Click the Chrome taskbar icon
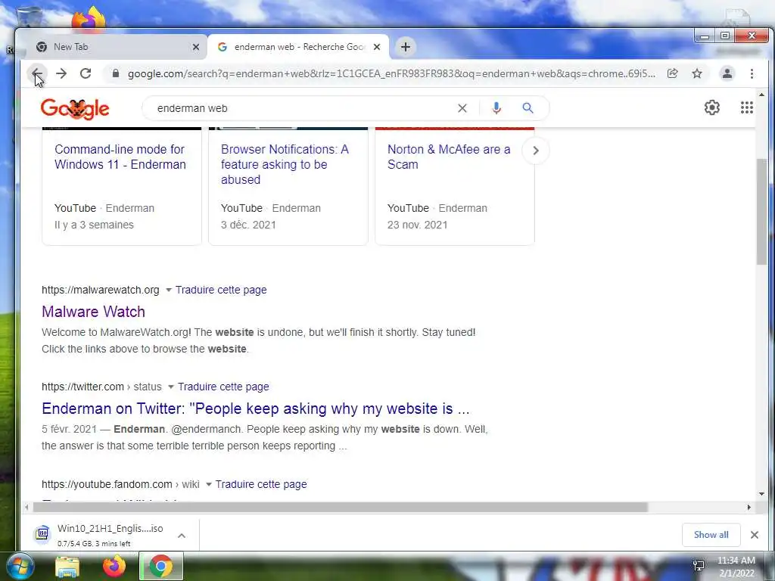This screenshot has height=581, width=775. pos(161,567)
